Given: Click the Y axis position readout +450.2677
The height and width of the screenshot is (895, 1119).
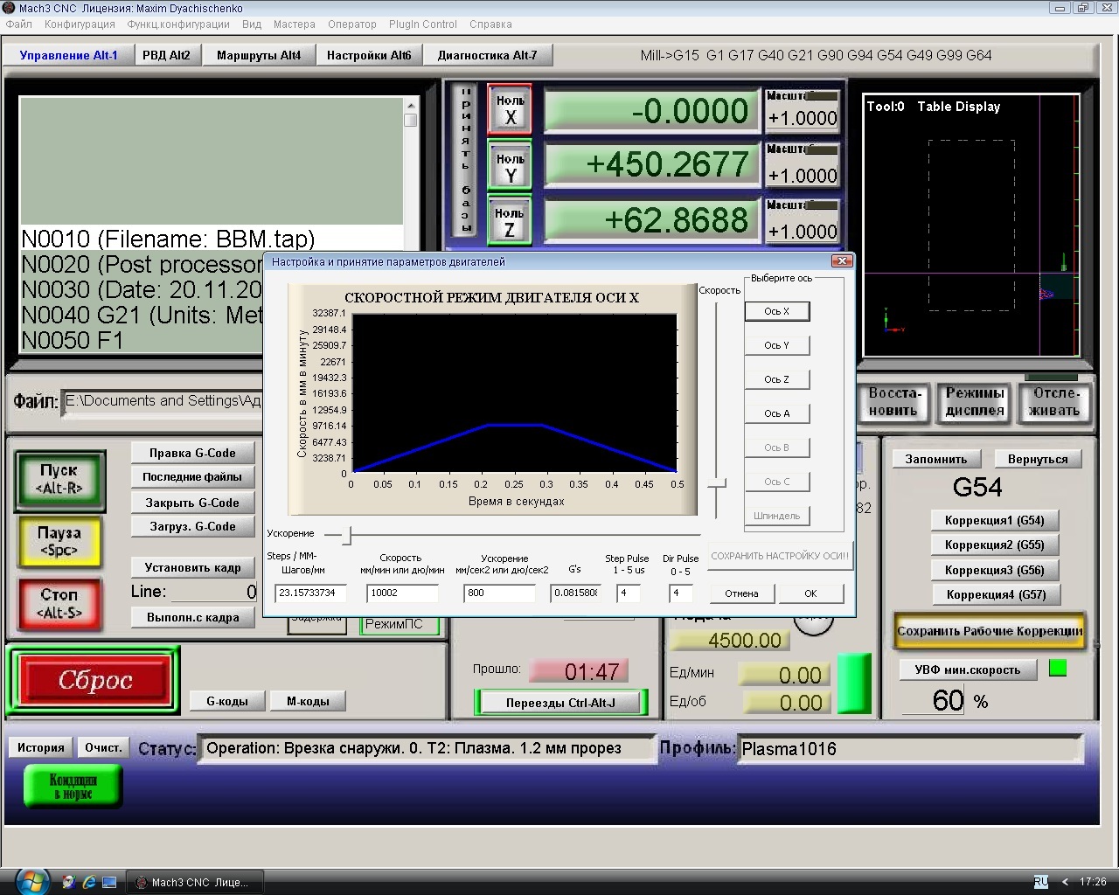Looking at the screenshot, I should coord(651,165).
